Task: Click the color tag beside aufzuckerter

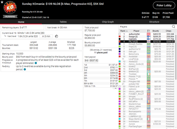Action: click(120, 34)
